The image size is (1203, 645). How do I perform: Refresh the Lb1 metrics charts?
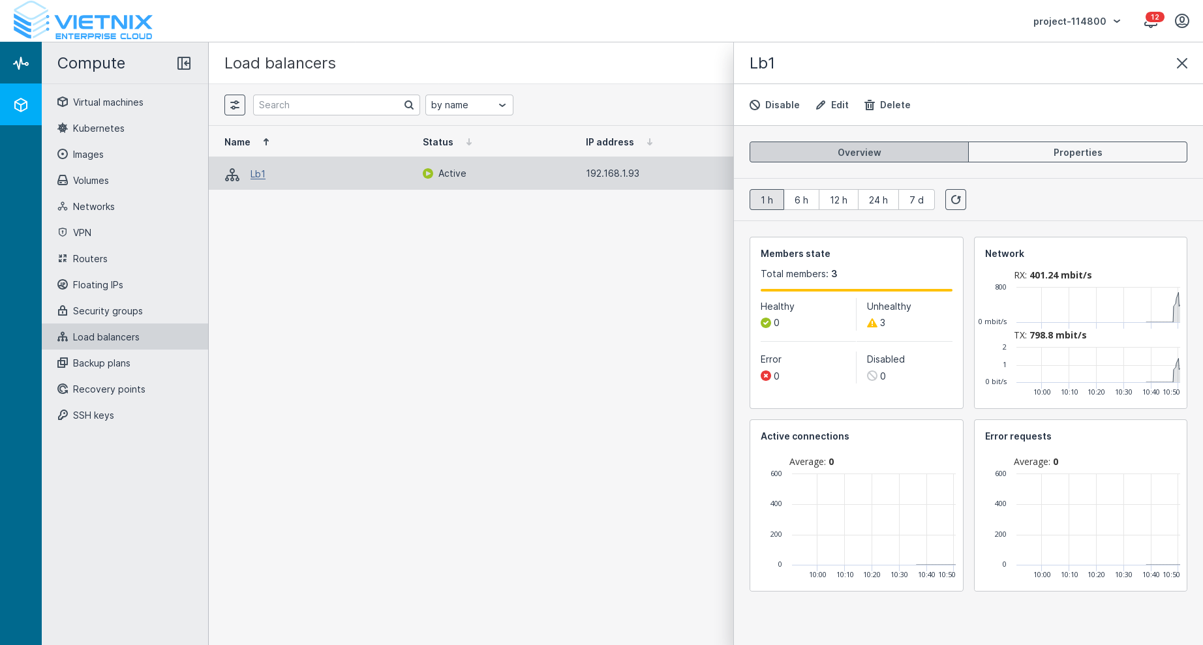[955, 200]
